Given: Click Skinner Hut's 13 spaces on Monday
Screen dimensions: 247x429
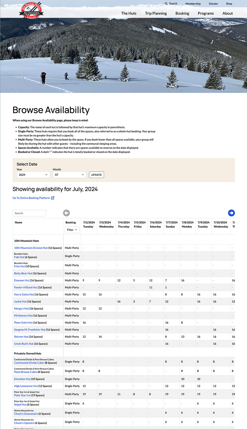Looking at the screenshot, I should pos(183,337).
